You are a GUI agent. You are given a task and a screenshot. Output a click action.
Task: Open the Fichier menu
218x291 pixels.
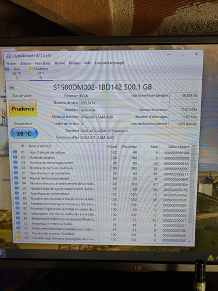[x=12, y=63]
